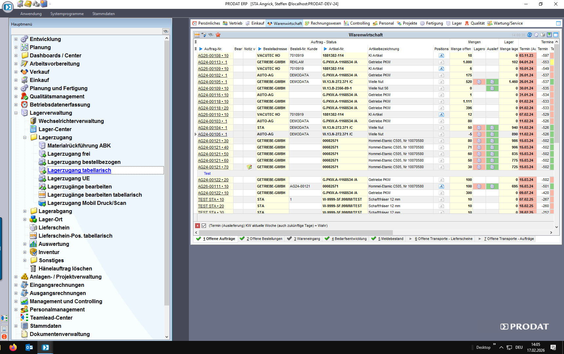
Task: Click the filter funnel icon in Warenwirtschaft toolbar
Action: 204,35
